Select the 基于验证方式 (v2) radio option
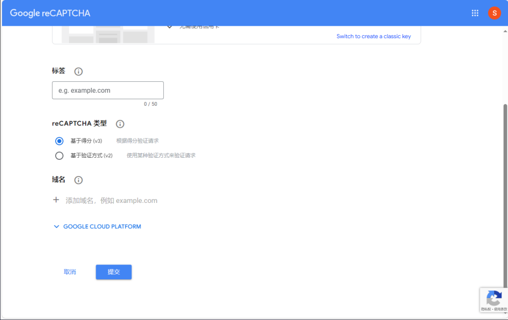 (x=59, y=156)
